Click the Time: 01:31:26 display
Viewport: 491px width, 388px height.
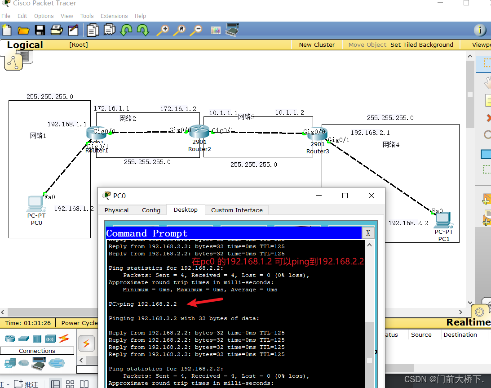27,323
